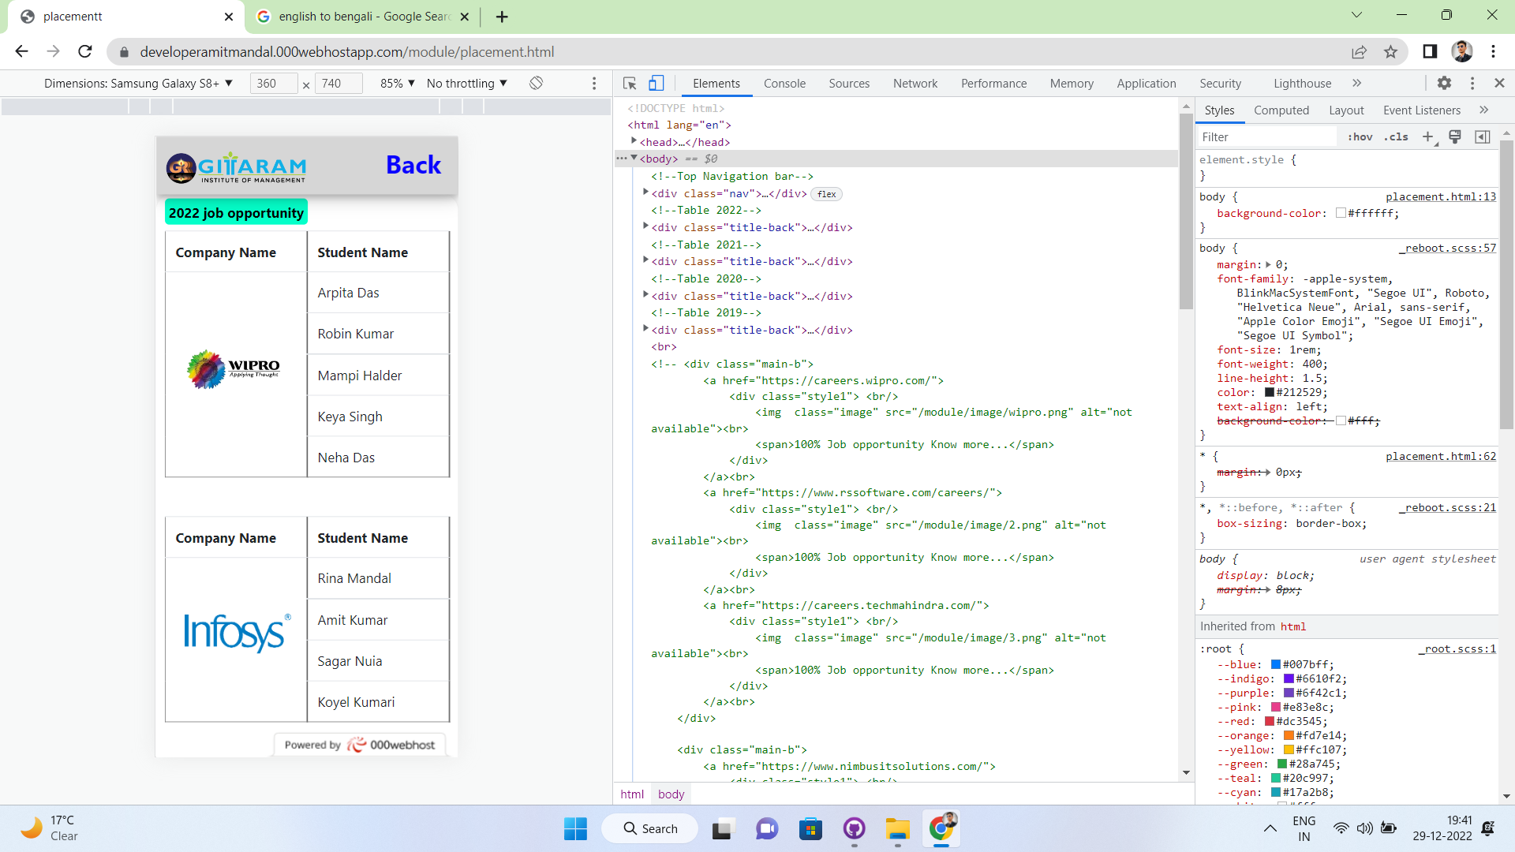Screen dimensions: 1515x852
Task: Click the styles Filter input field
Action: pos(1267,137)
